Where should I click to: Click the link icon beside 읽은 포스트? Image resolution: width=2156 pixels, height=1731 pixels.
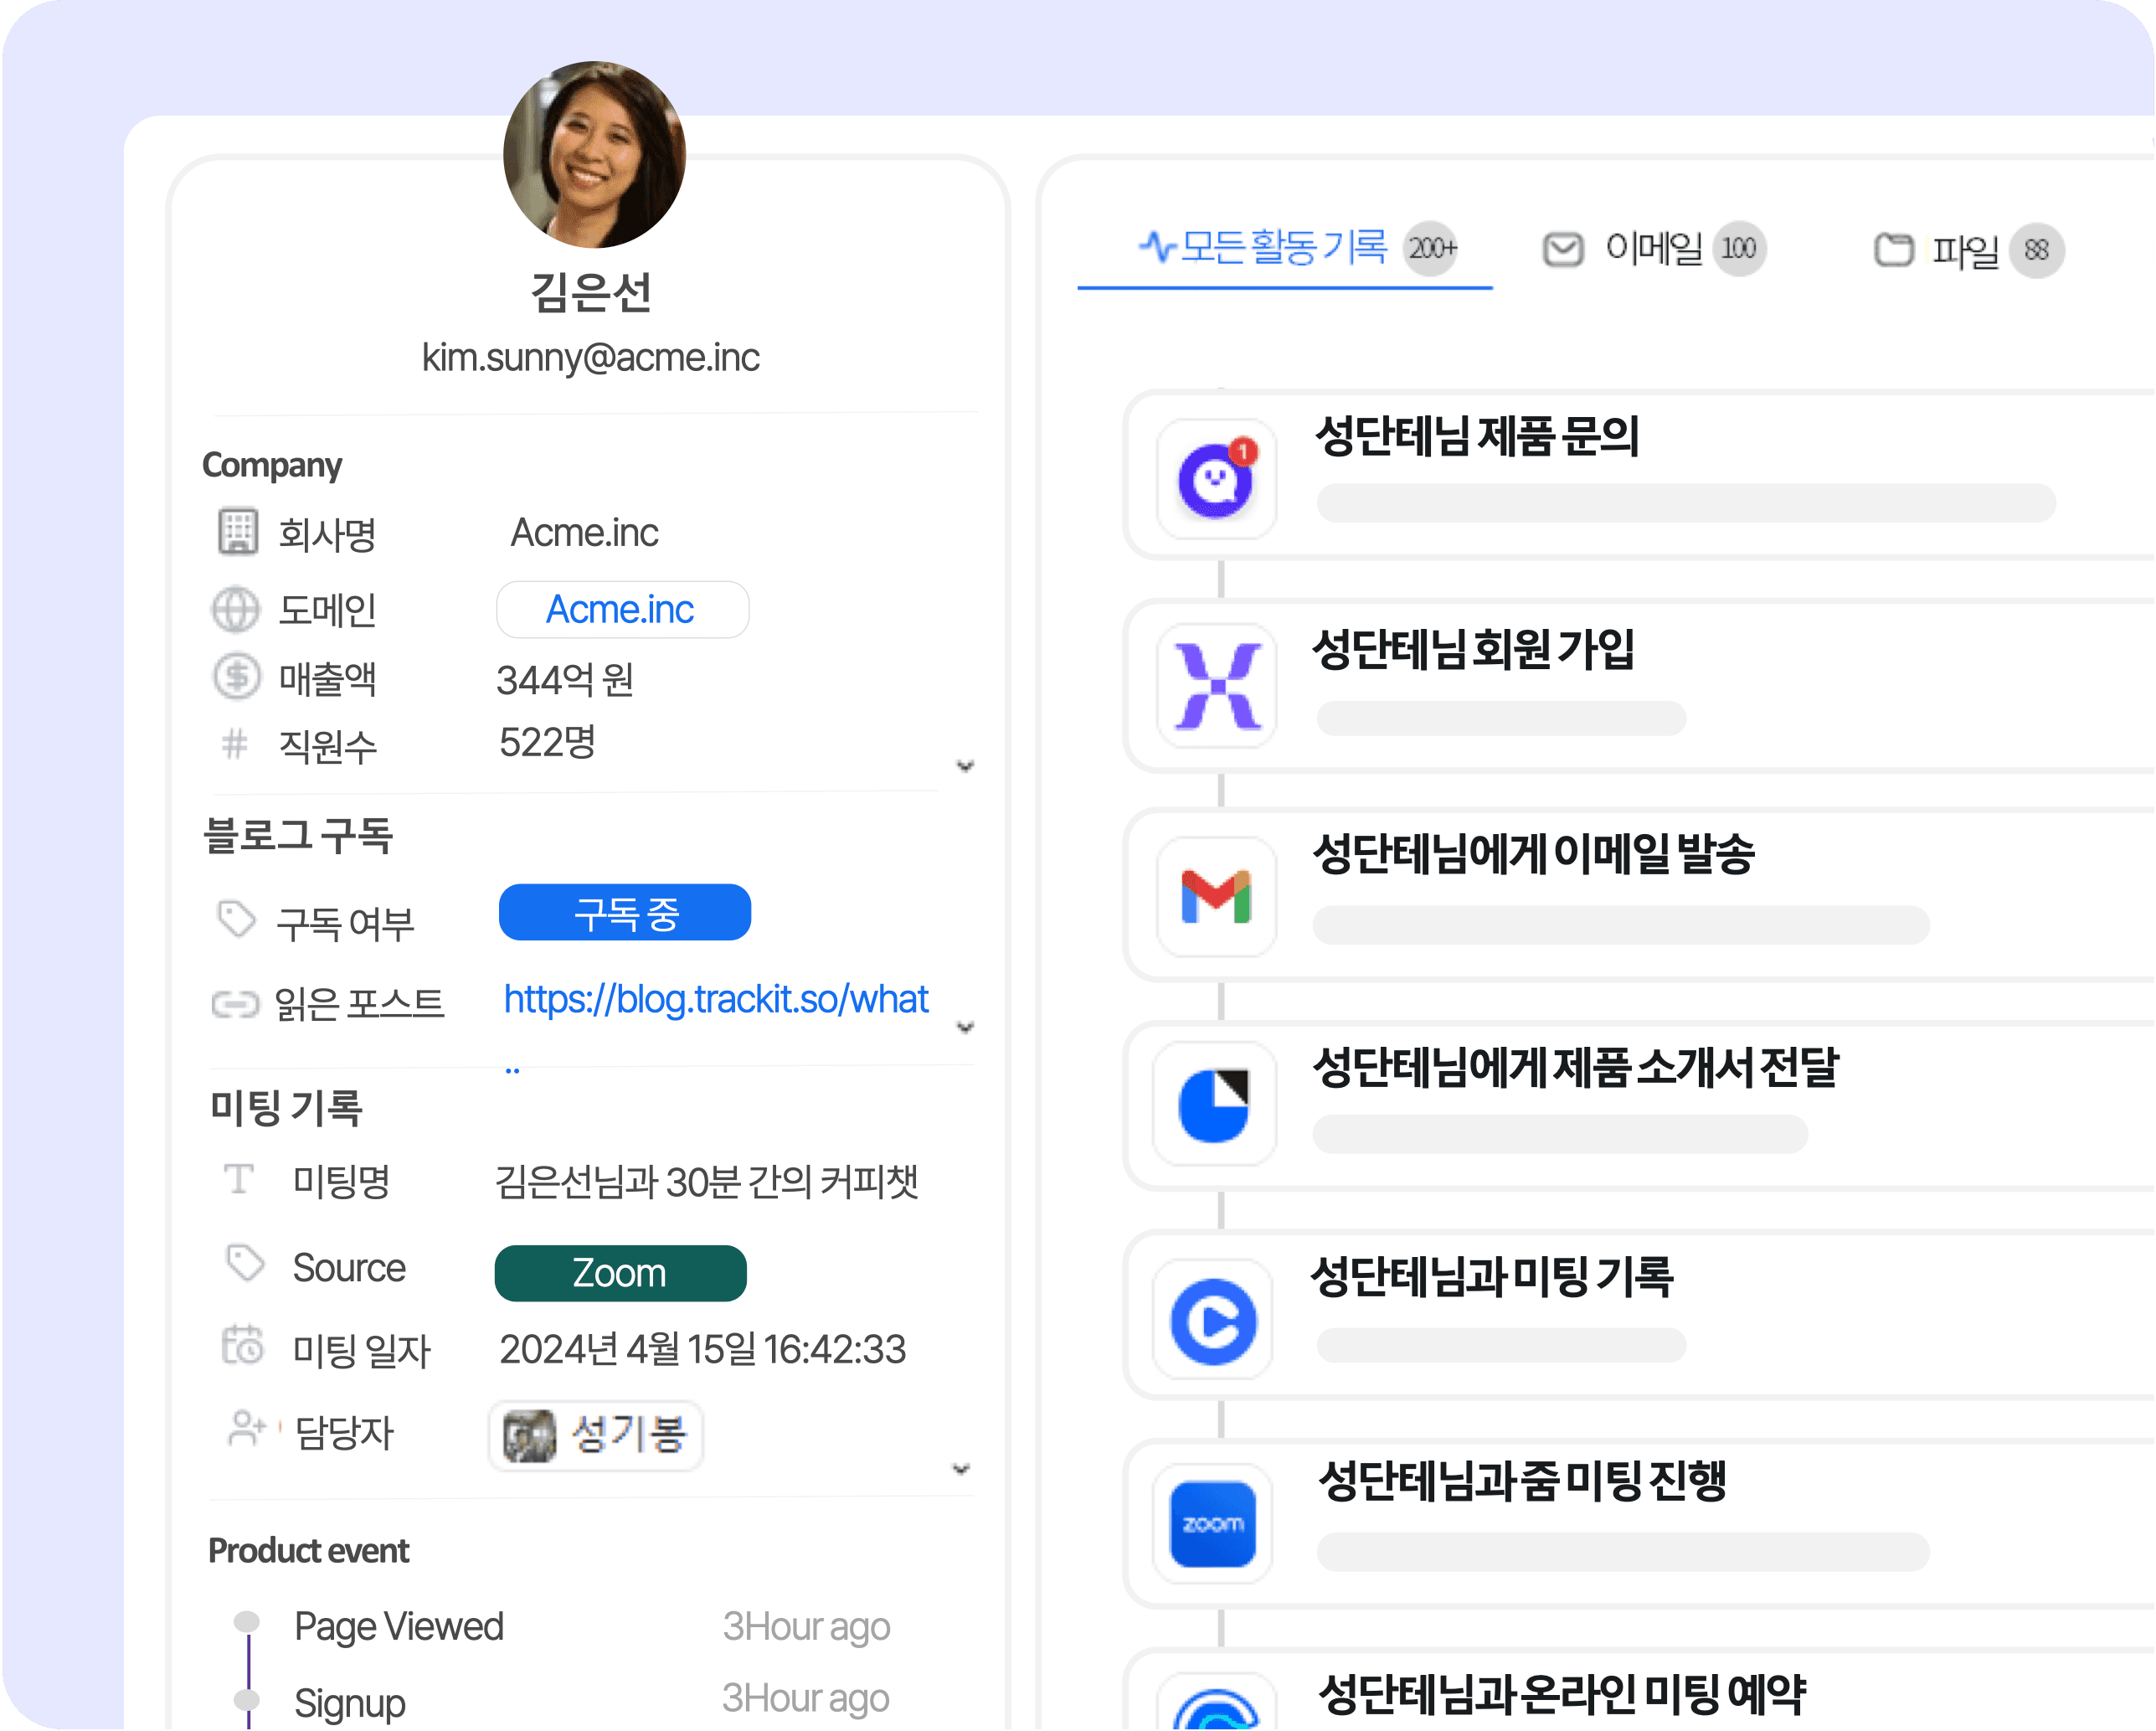(236, 1003)
